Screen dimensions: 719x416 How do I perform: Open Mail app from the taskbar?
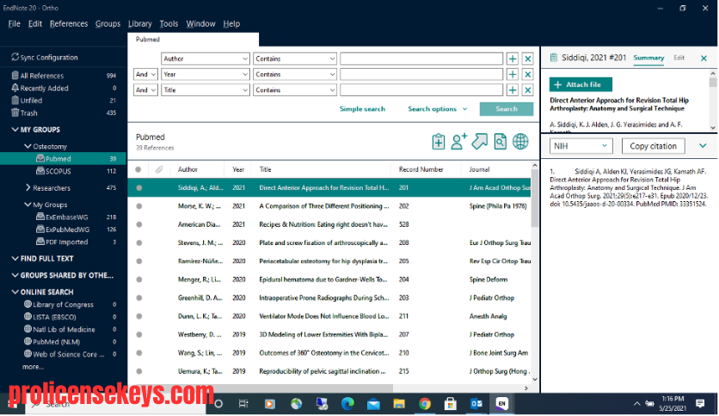click(373, 404)
